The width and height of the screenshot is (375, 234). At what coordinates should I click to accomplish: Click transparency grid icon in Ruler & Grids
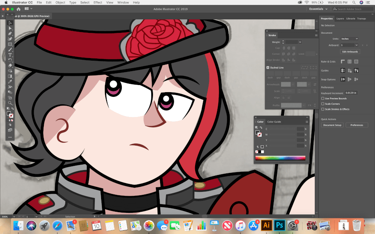click(356, 61)
